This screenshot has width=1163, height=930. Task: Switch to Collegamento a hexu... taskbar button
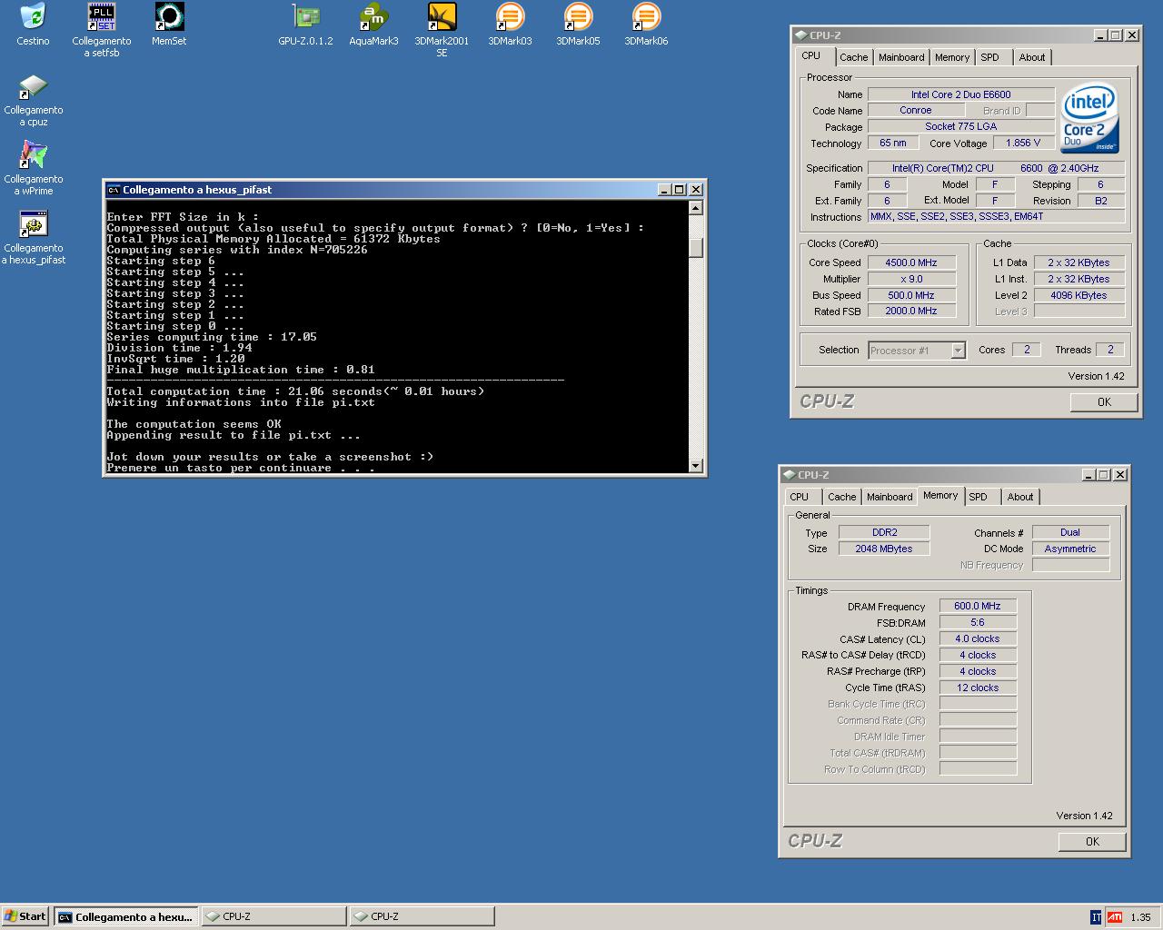point(125,916)
